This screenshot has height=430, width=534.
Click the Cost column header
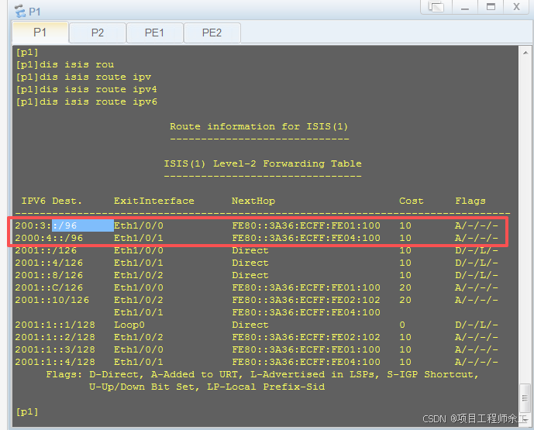(x=412, y=201)
